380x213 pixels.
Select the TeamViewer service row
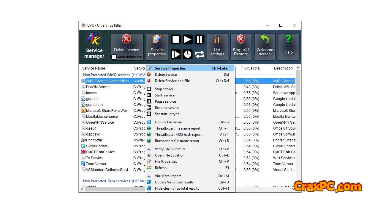click(x=96, y=164)
